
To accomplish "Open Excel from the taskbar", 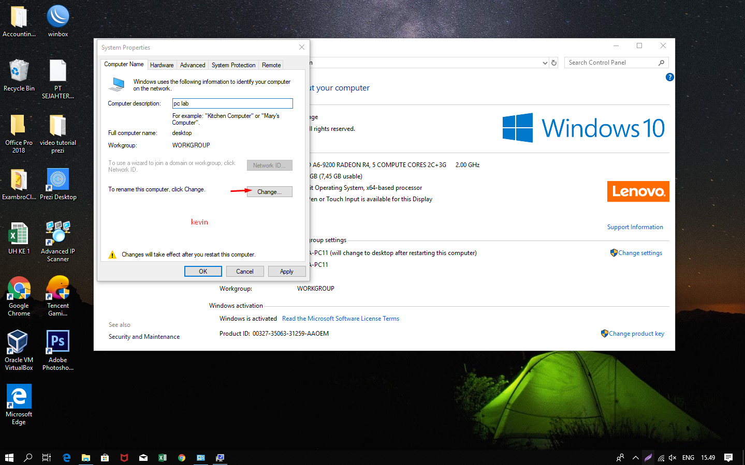I will point(163,458).
